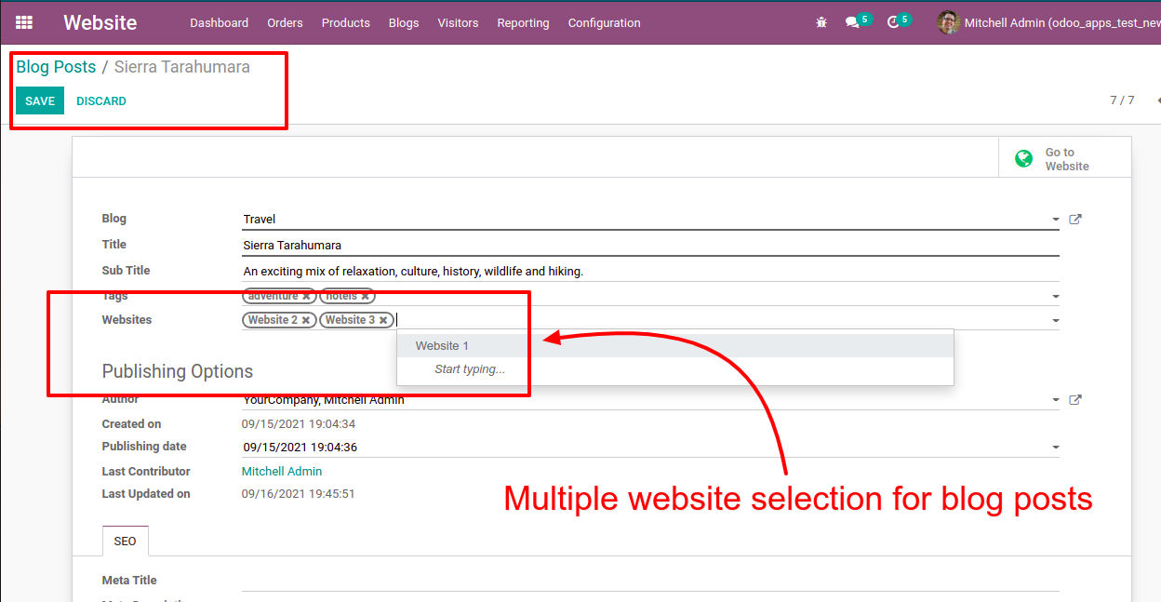
Task: Click the debug bug icon
Action: (821, 22)
